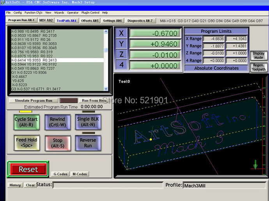The image size is (269, 201).
Task: Open the Help menu
Action: point(105,13)
